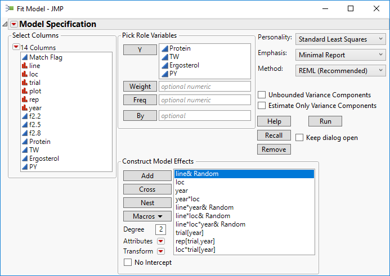Toggle the Keep dialog open checkbox

coord(299,137)
